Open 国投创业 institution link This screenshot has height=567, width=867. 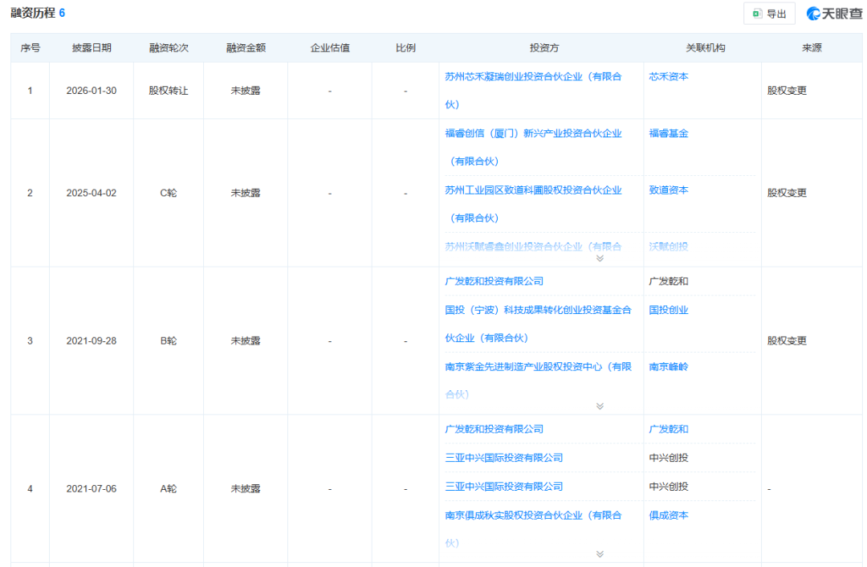(669, 310)
